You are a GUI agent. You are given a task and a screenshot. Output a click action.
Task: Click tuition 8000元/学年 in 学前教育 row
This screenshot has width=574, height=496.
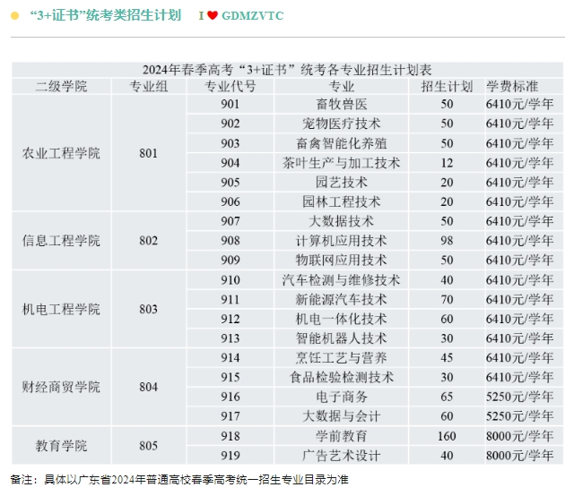pyautogui.click(x=519, y=436)
